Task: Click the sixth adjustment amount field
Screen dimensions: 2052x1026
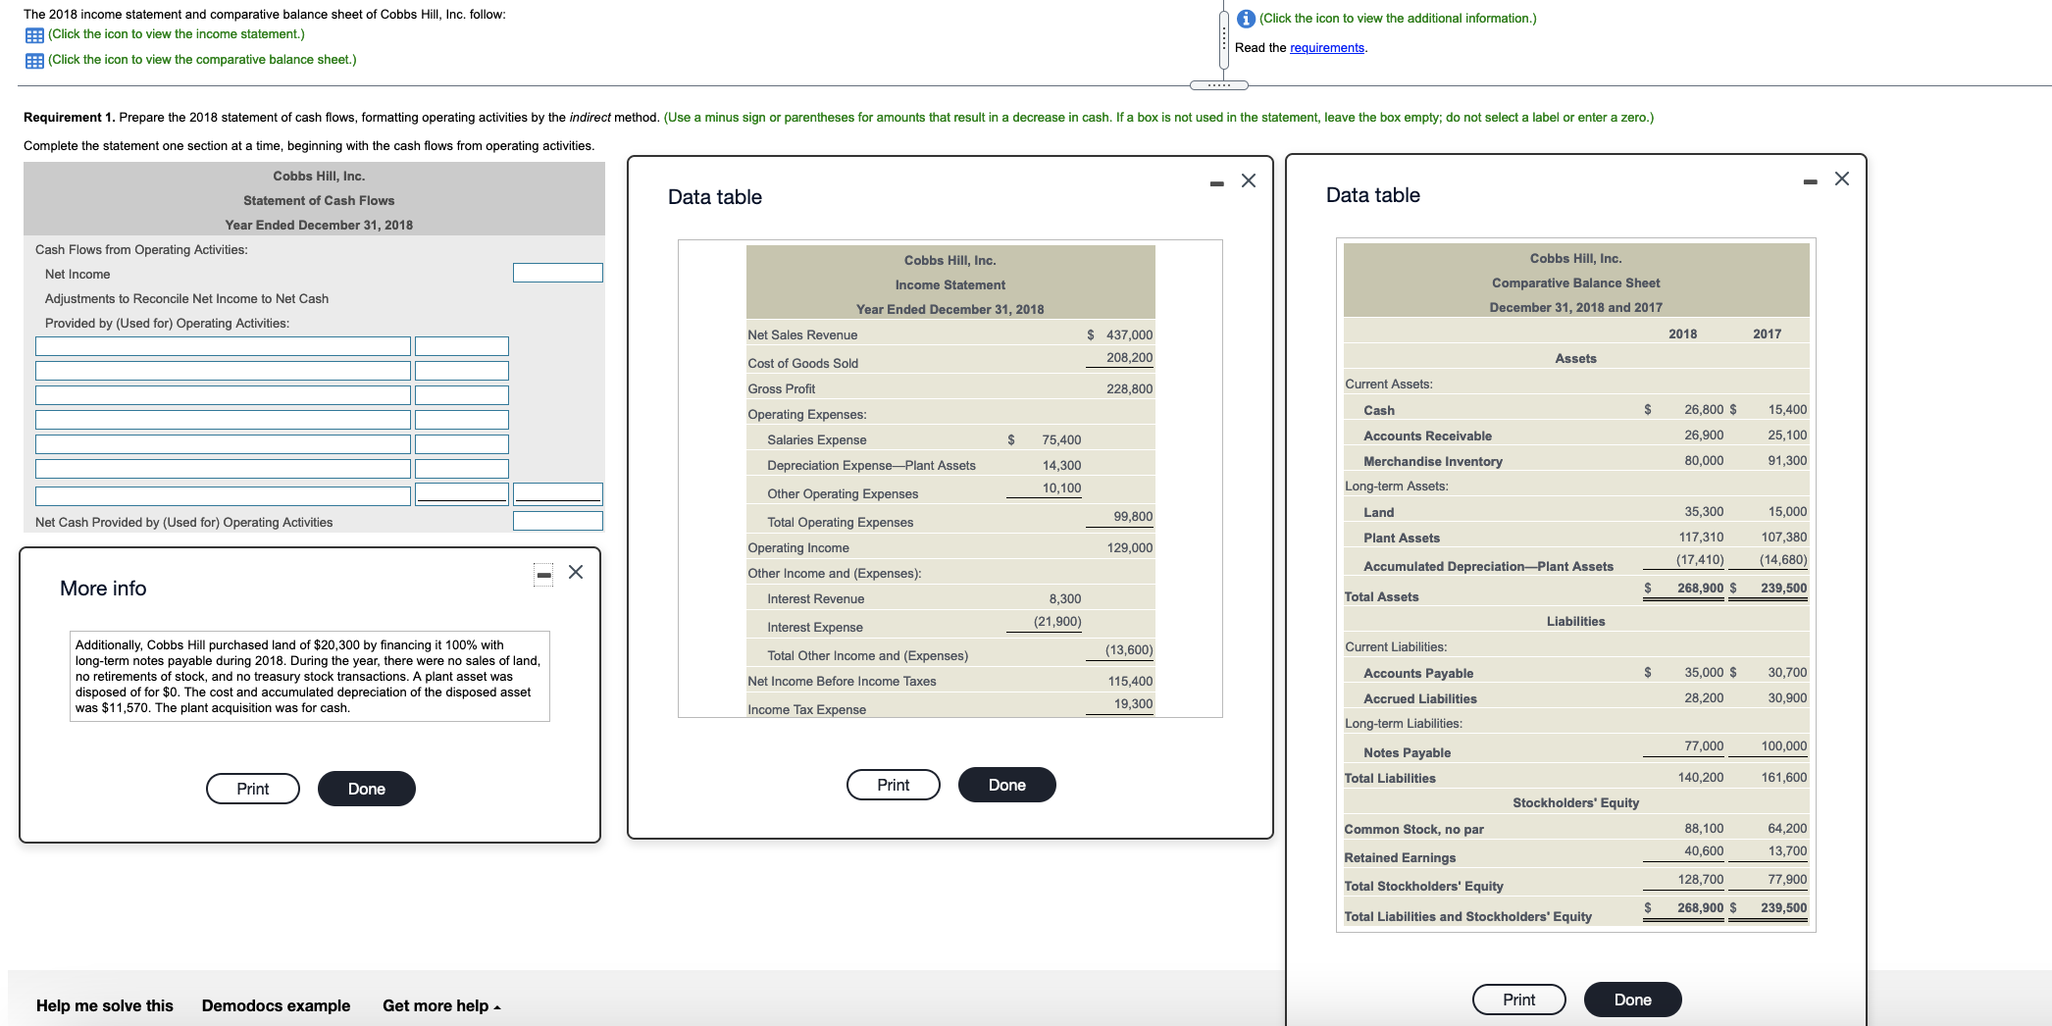Action: click(462, 469)
